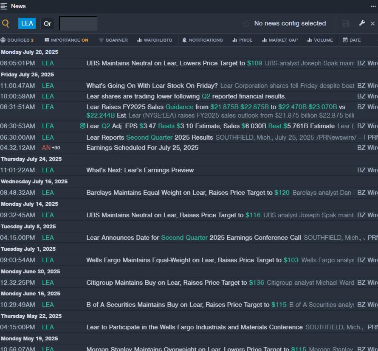Save the current news config
This screenshot has height=351, width=378.
tap(346, 24)
